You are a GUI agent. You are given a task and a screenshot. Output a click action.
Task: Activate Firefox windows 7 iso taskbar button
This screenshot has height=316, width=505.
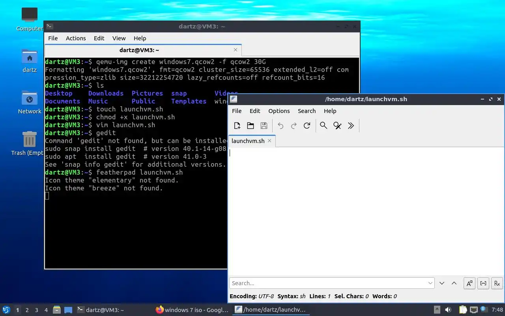(x=192, y=310)
